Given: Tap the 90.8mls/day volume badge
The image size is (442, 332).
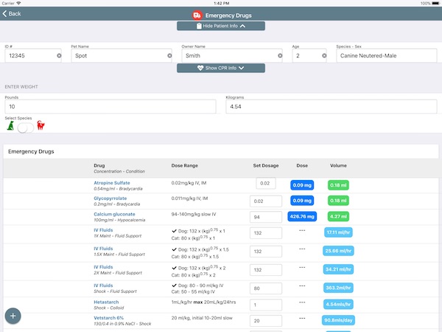Looking at the screenshot, I should [338, 320].
